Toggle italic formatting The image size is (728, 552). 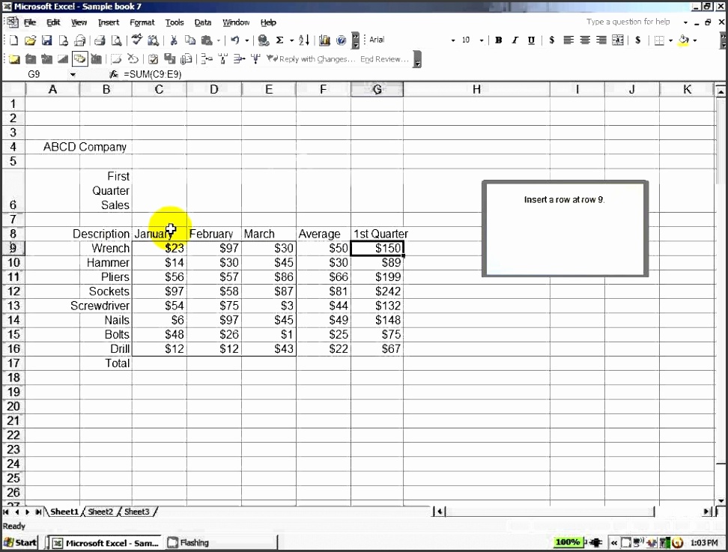click(515, 40)
